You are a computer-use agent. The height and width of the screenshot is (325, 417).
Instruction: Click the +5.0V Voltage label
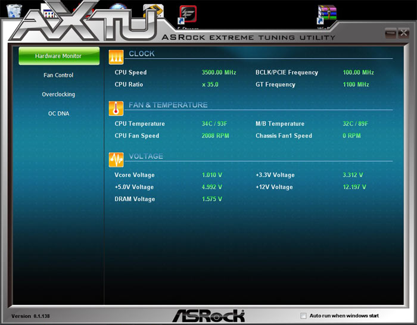point(134,187)
